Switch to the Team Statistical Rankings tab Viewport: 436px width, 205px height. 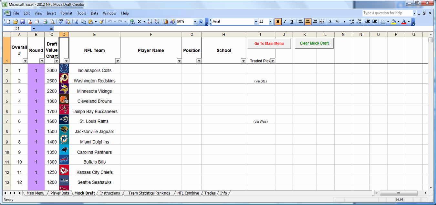click(x=149, y=193)
